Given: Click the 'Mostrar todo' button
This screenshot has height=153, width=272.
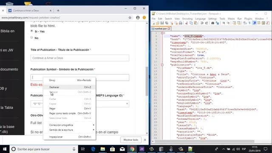Looking at the screenshot, I should 131,140.
